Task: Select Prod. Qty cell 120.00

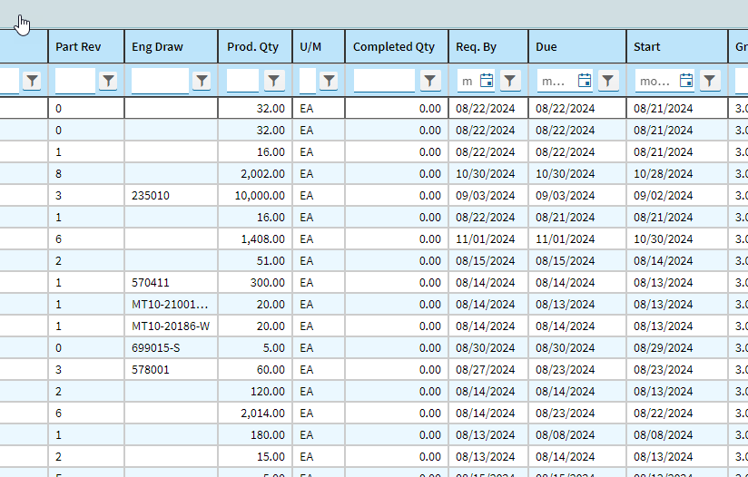Action: tap(255, 392)
